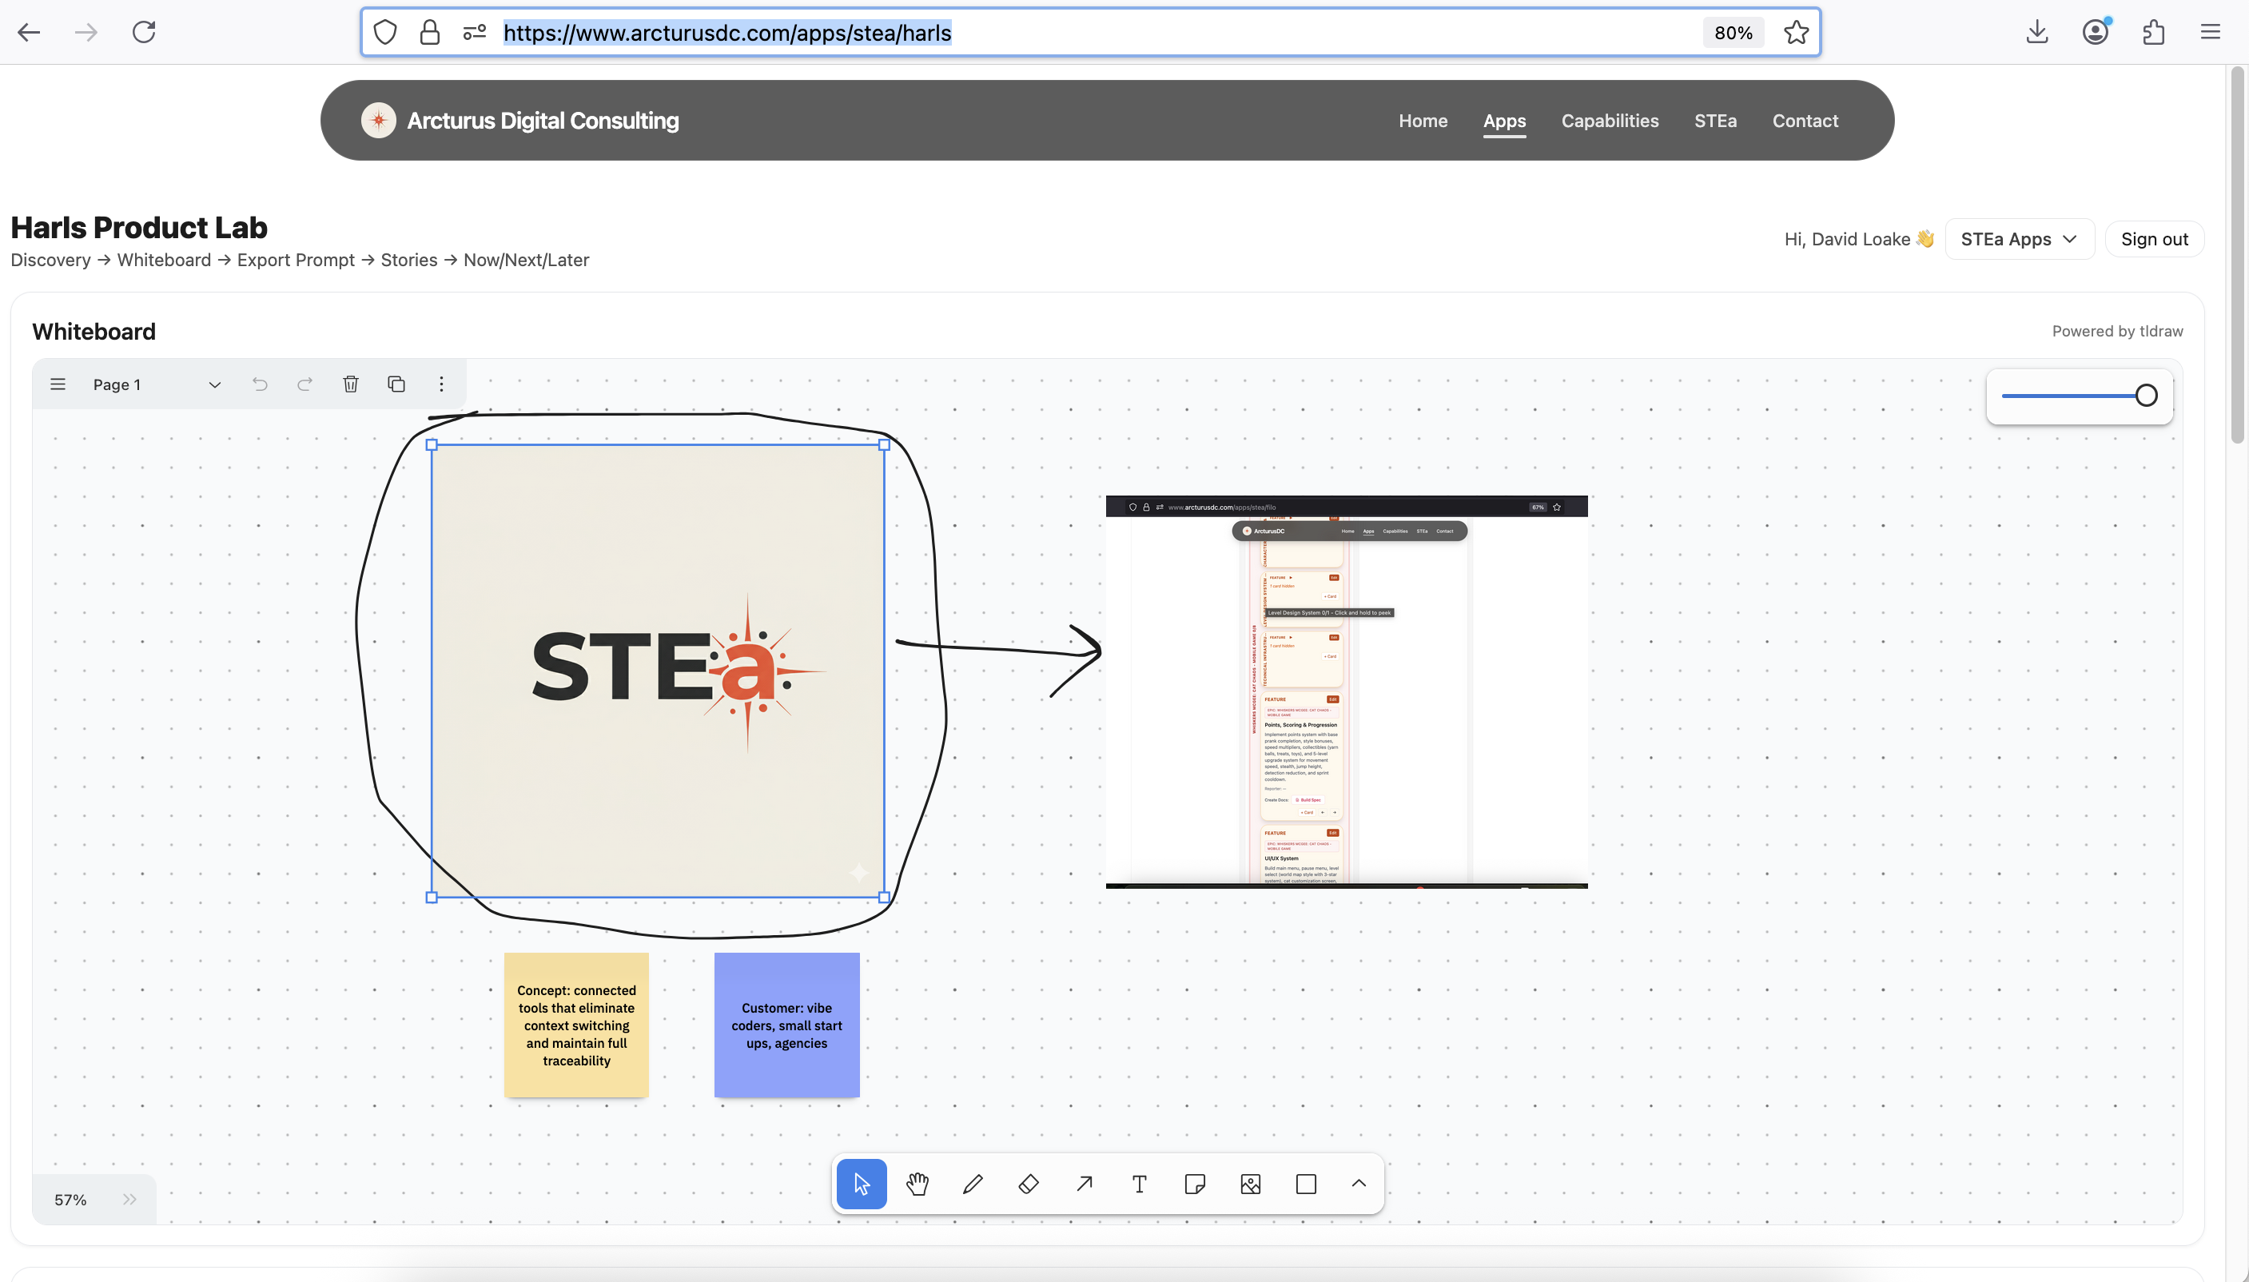
Task: Sign out of the account
Action: (x=2153, y=239)
